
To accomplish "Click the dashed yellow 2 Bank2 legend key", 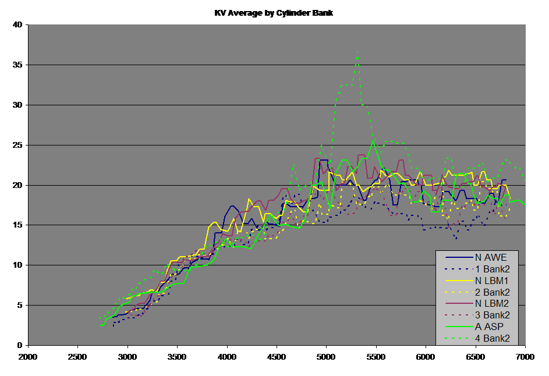I will pos(458,292).
